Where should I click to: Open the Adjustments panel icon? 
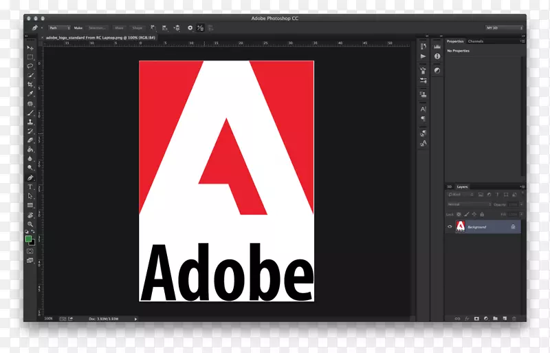437,71
